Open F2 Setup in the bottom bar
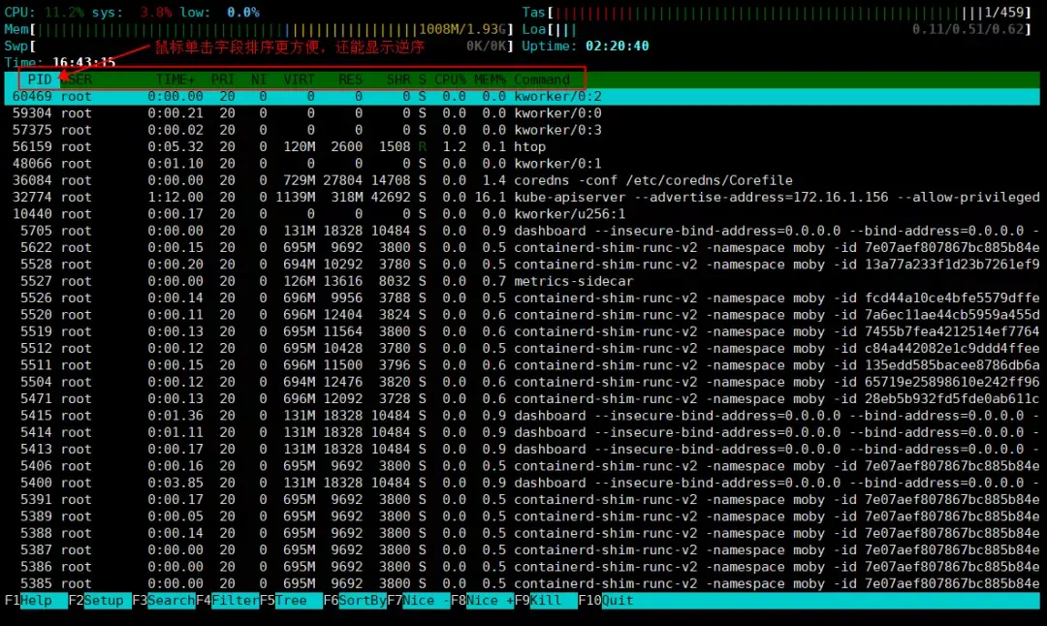1047x626 pixels. point(100,600)
